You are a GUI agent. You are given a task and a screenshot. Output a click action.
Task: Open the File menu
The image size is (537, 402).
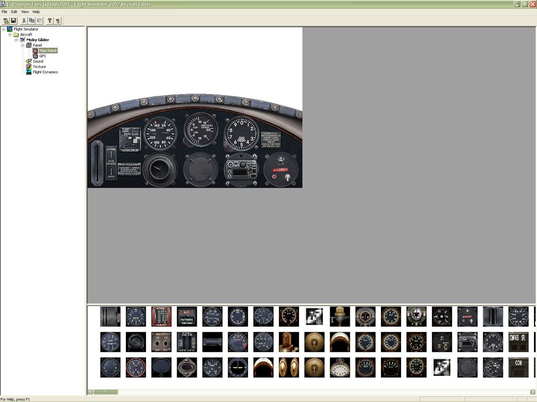coord(4,11)
